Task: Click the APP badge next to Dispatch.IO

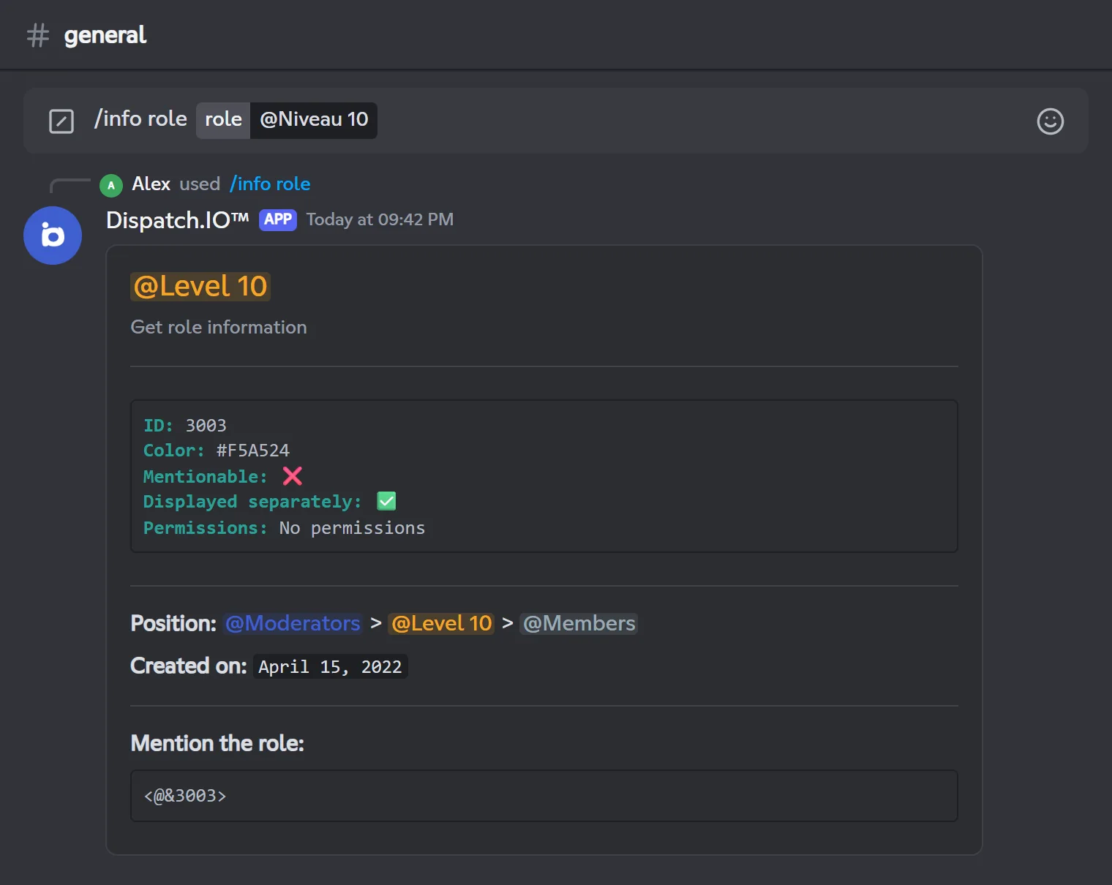Action: coord(278,219)
